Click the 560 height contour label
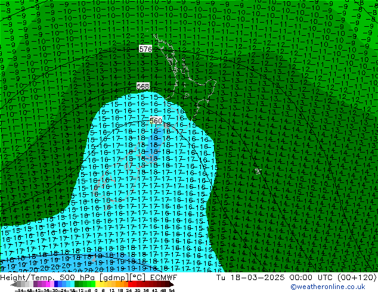This screenshot has width=378, height=292. (156, 121)
